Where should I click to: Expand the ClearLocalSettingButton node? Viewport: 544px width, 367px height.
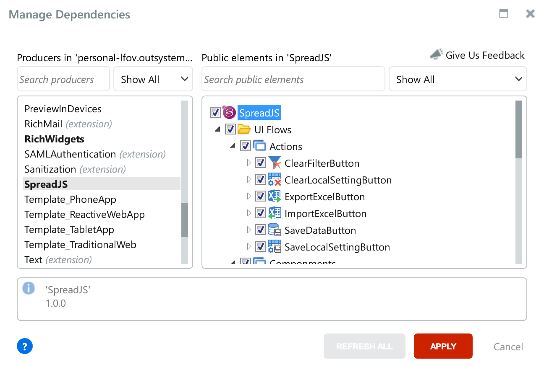coord(249,179)
